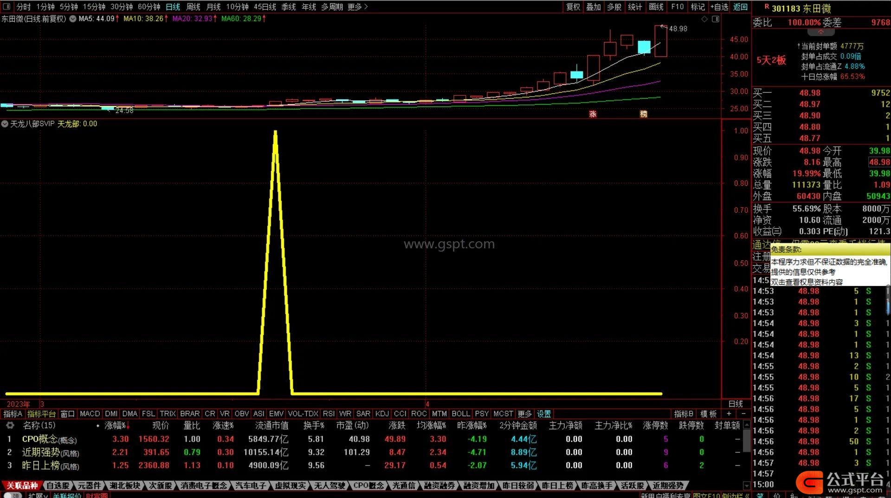Click the 涨 marker on the K-line chart
This screenshot has height=498, width=891.
(593, 114)
